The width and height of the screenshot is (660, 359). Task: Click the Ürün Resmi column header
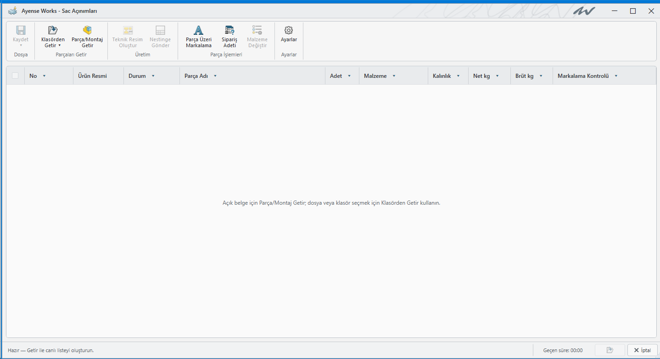pyautogui.click(x=92, y=76)
